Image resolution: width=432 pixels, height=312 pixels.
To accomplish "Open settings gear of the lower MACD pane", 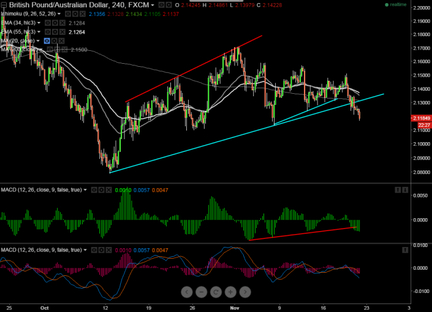I will point(101,250).
